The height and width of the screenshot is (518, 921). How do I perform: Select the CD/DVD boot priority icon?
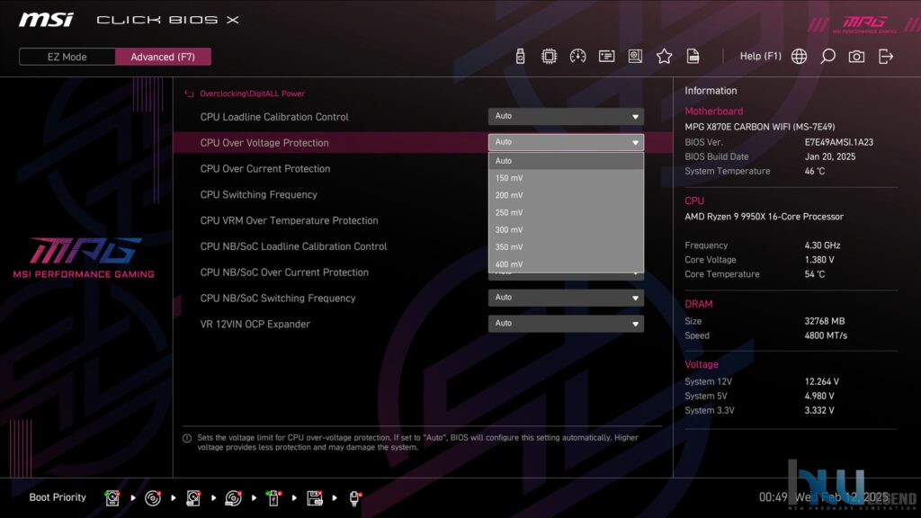[153, 498]
